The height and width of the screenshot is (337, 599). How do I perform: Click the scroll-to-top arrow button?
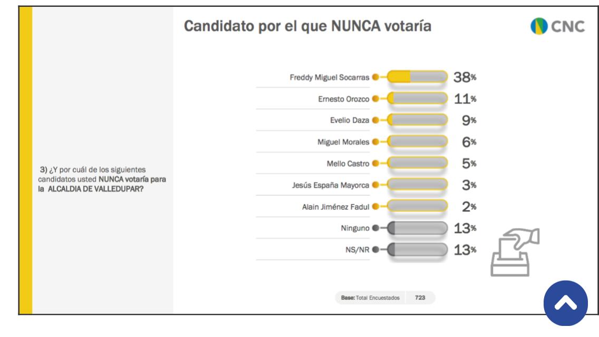click(x=565, y=303)
